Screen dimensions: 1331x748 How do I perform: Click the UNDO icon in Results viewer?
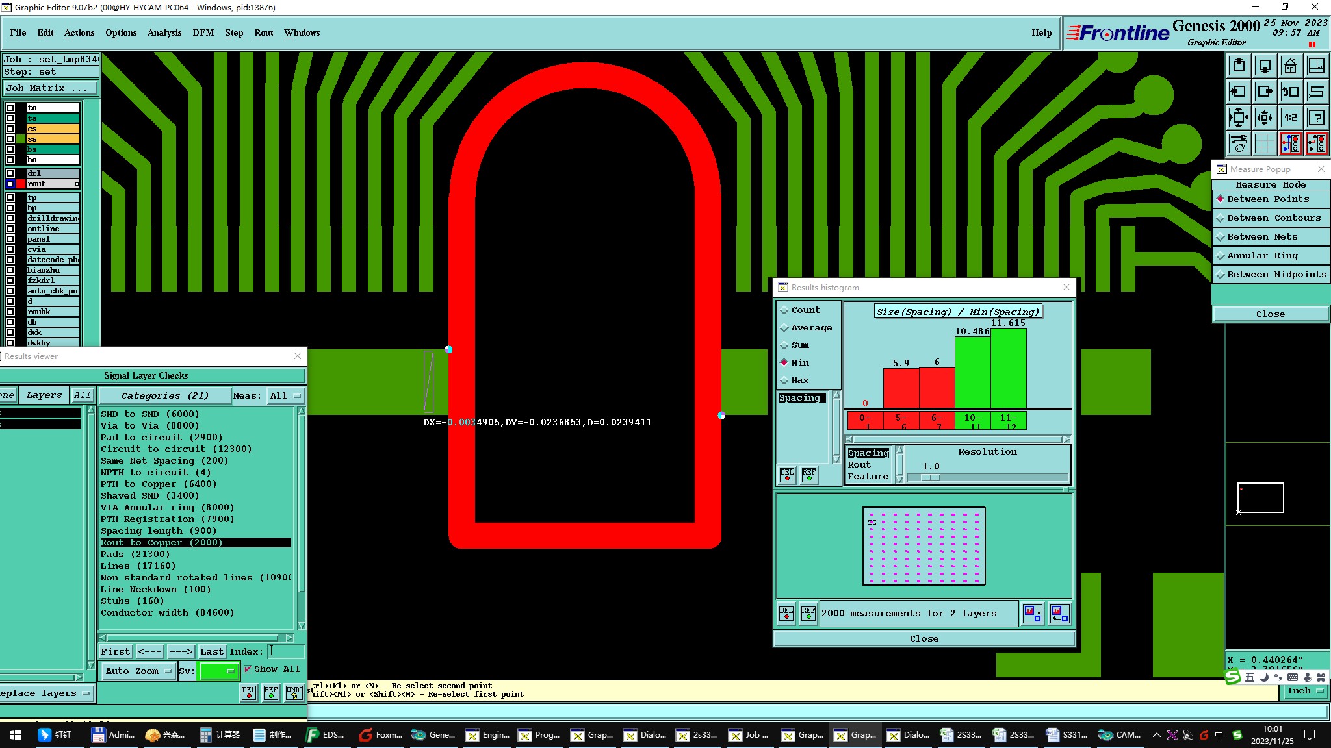click(x=294, y=692)
